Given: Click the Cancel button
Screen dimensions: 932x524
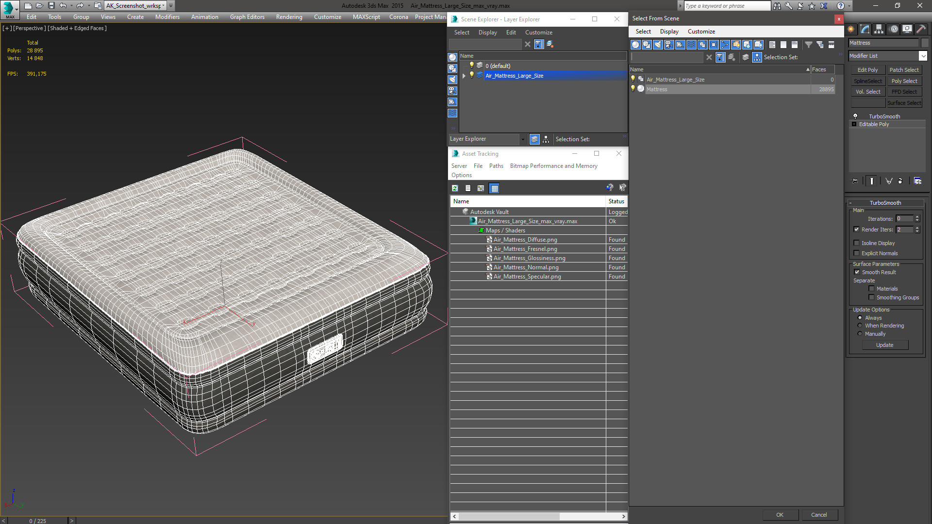Looking at the screenshot, I should pos(819,515).
